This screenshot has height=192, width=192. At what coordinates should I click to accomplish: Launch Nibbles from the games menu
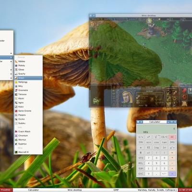point(28,61)
